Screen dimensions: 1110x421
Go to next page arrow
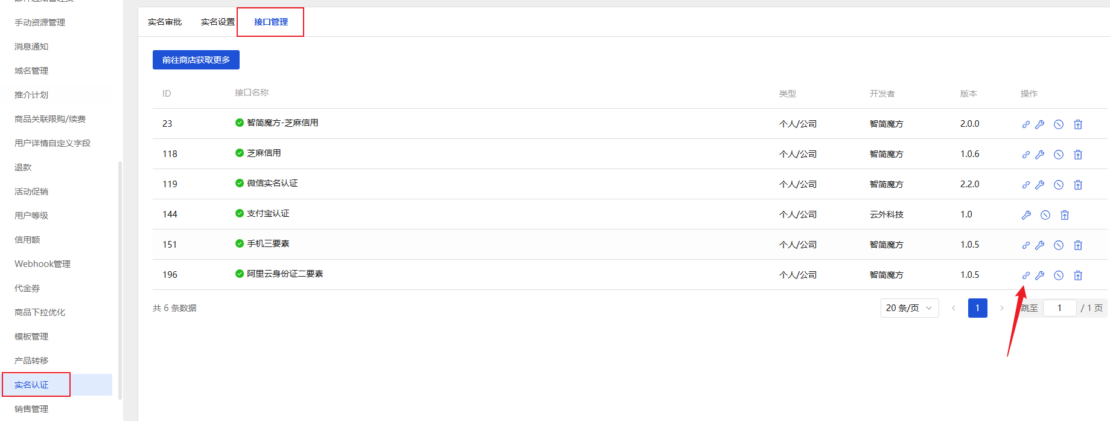coord(1002,308)
